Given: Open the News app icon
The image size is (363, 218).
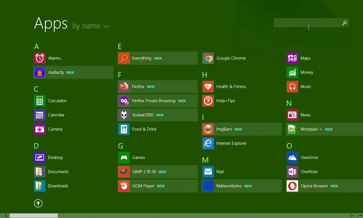Looking at the screenshot, I should 292,115.
